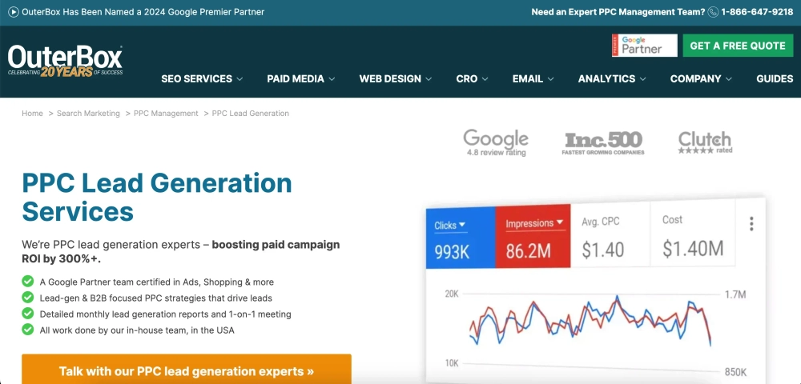Go to Search Marketing breadcrumb link

click(x=88, y=114)
